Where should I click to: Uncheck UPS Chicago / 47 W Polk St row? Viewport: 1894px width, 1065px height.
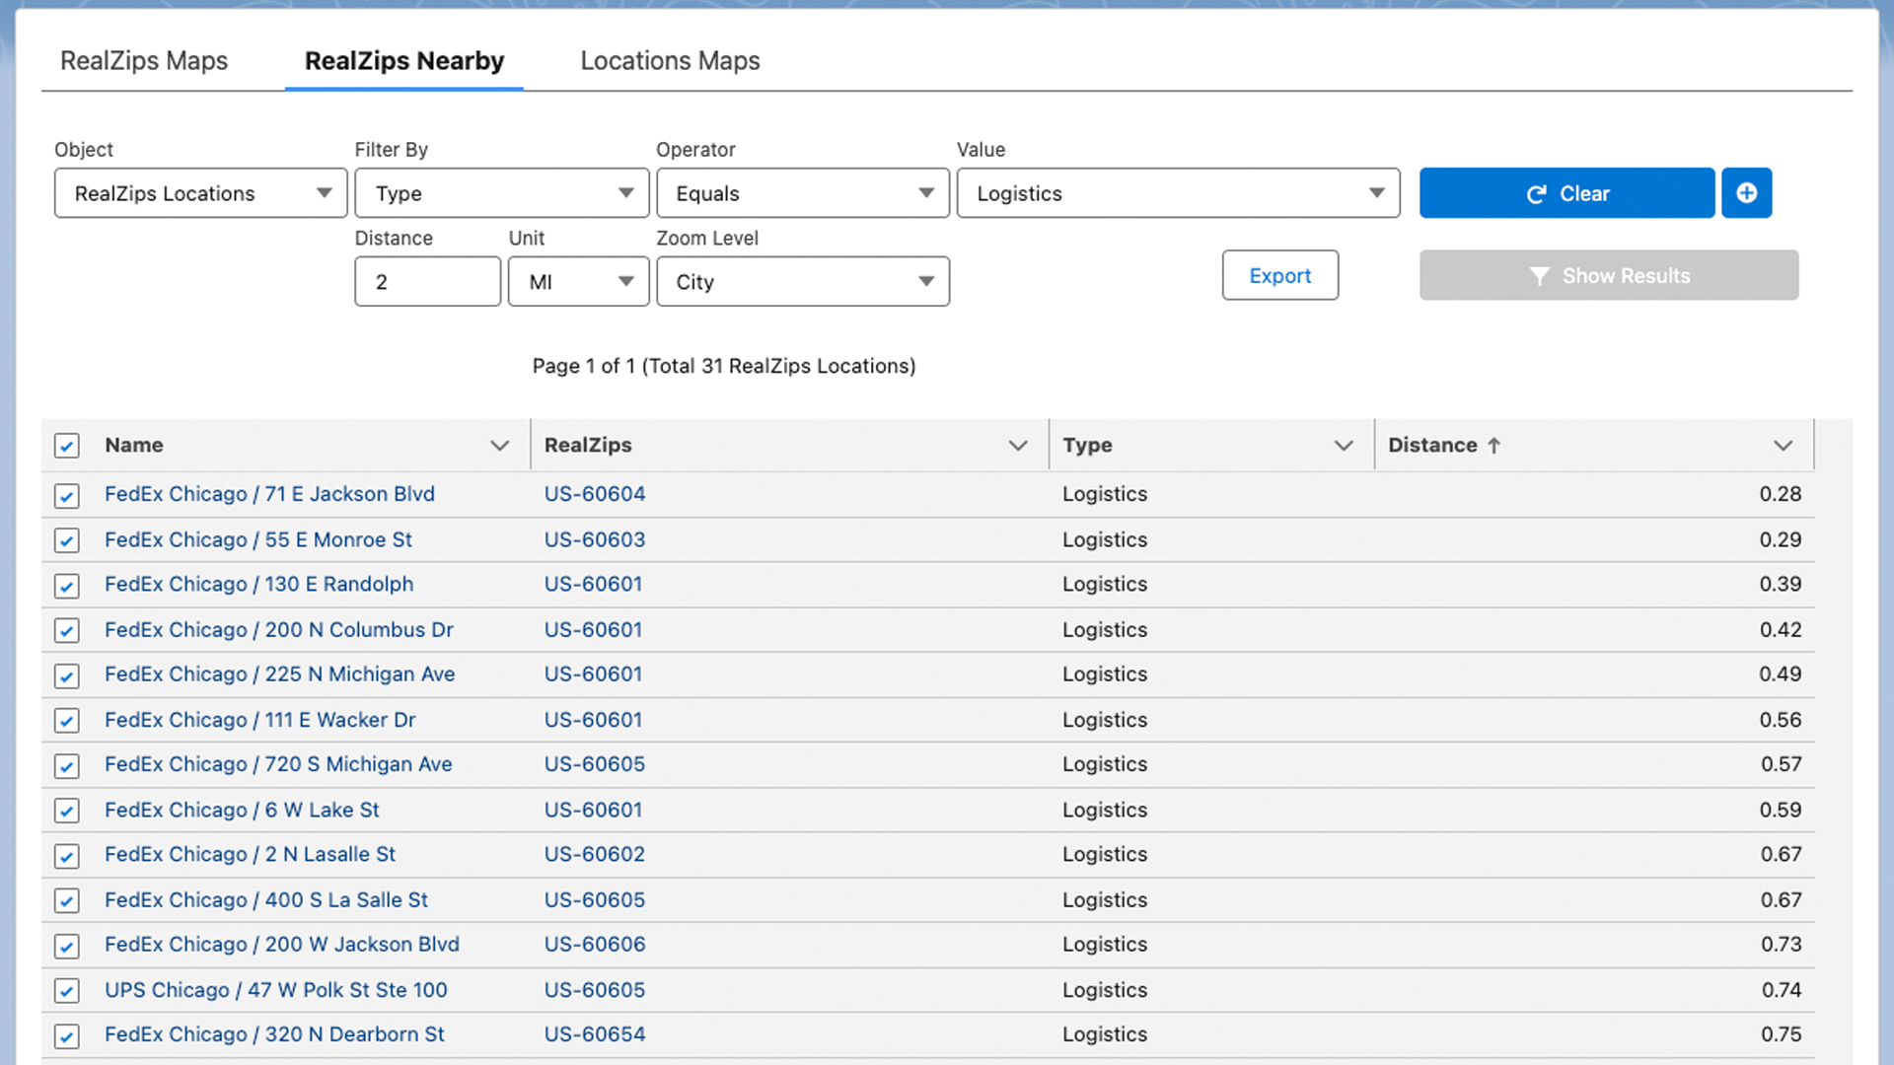click(x=67, y=990)
